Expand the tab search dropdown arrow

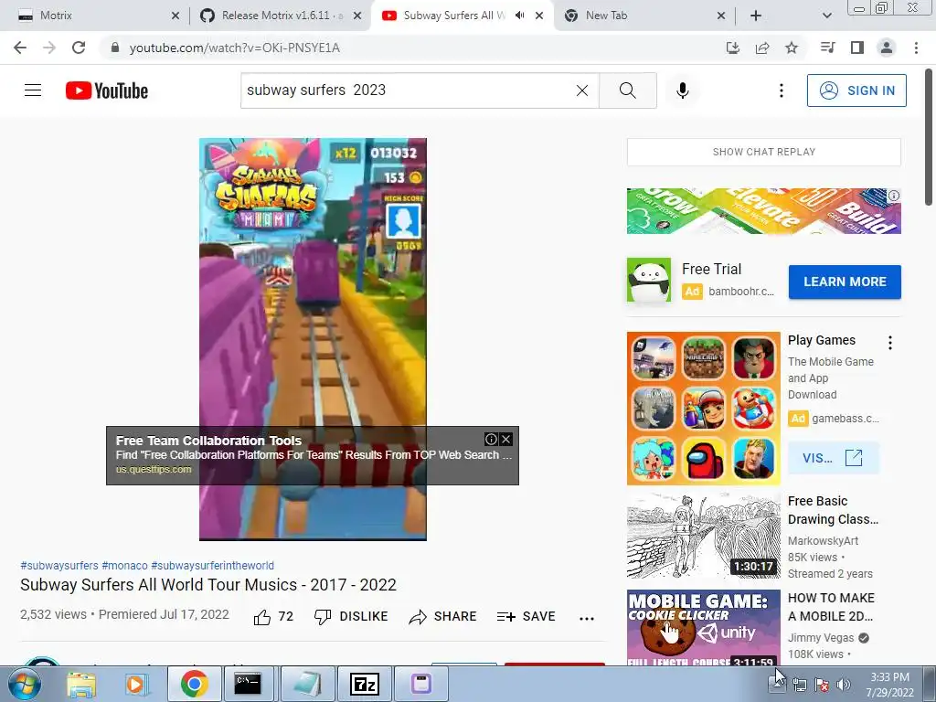pos(826,16)
